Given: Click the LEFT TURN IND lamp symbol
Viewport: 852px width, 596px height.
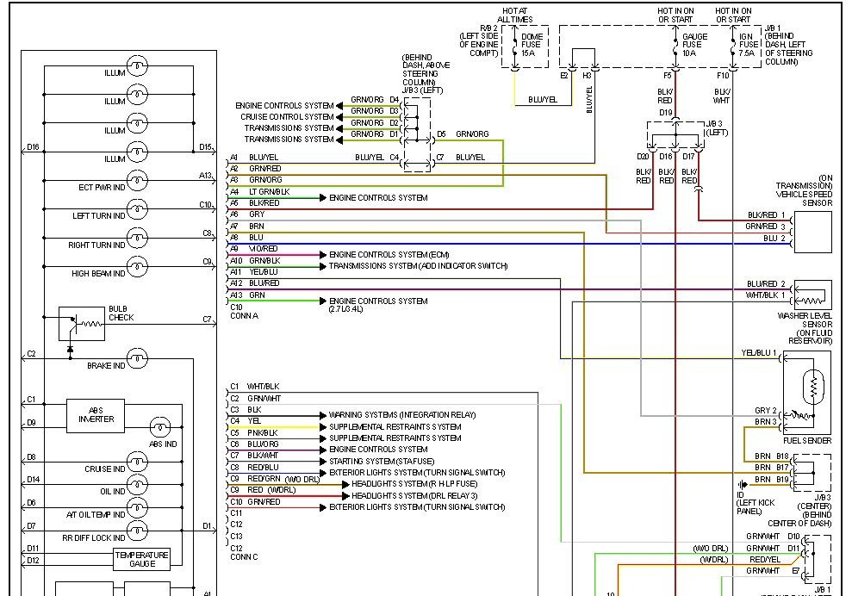Looking at the screenshot, I should point(138,209).
